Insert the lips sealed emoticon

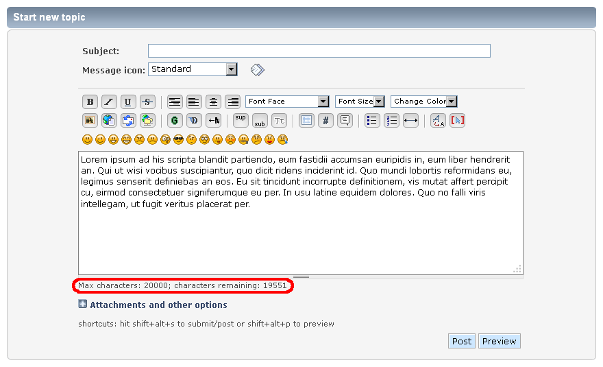[243, 139]
